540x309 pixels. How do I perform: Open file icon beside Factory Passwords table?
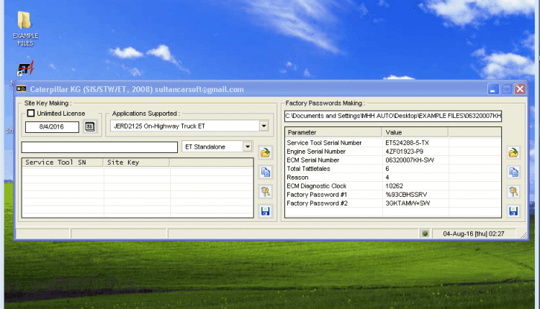tap(513, 152)
